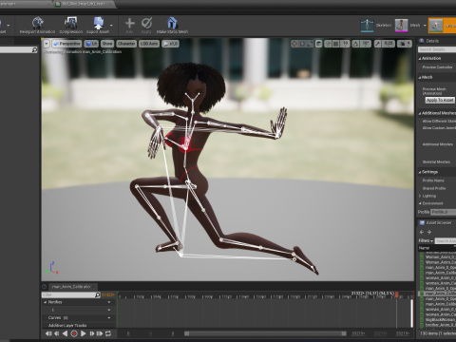Image resolution: width=456 pixels, height=342 pixels.
Task: Open Perspective view mode menu
Action: tap(66, 44)
